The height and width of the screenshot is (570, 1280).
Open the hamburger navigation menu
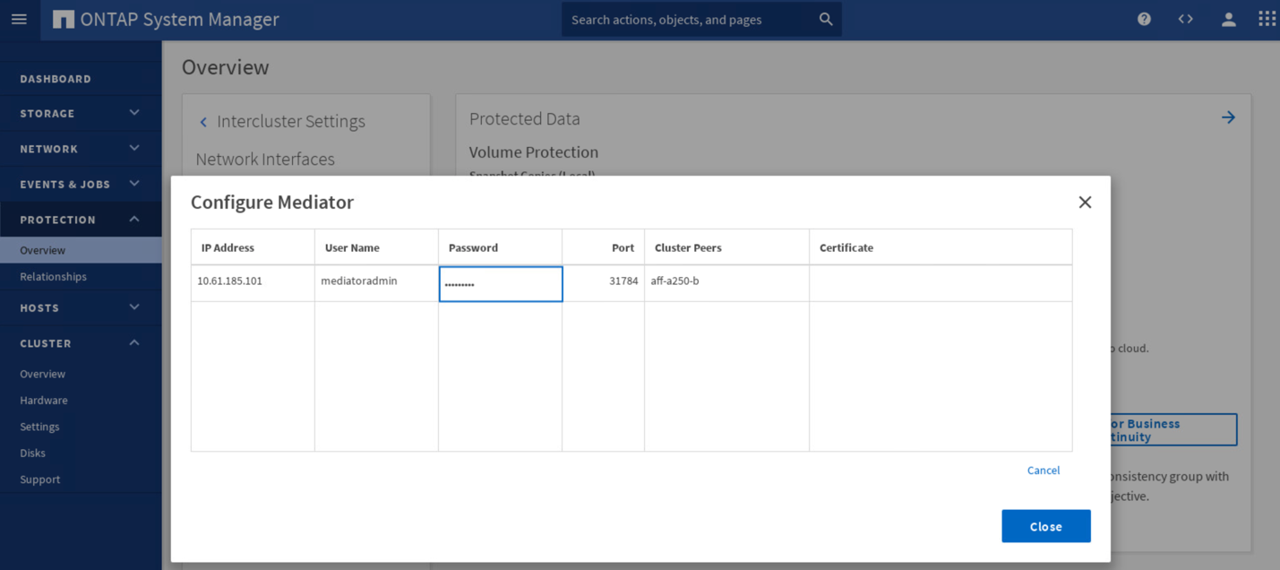click(19, 19)
